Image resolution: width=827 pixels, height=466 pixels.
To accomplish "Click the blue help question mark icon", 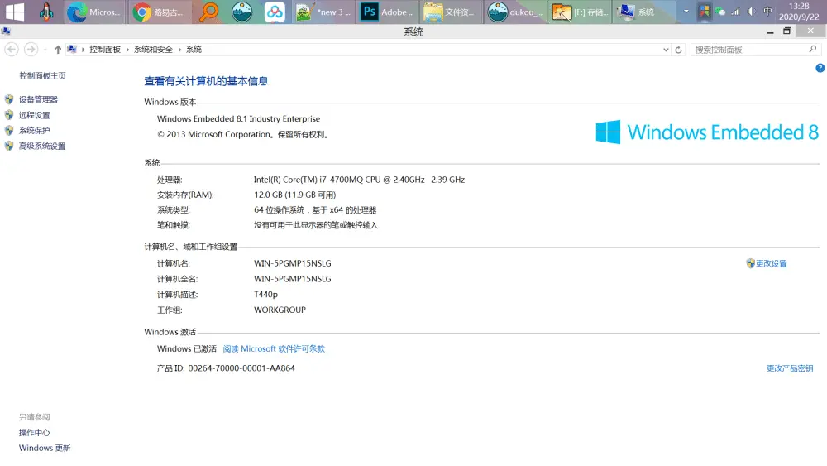I will (820, 68).
